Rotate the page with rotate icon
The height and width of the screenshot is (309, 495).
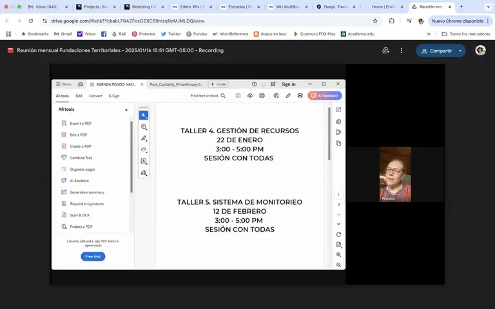pos(338,234)
